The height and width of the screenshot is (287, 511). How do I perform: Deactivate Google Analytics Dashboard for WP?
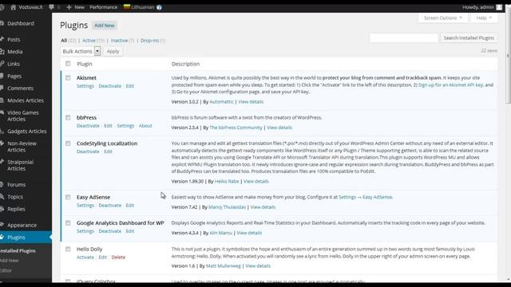[x=110, y=231]
